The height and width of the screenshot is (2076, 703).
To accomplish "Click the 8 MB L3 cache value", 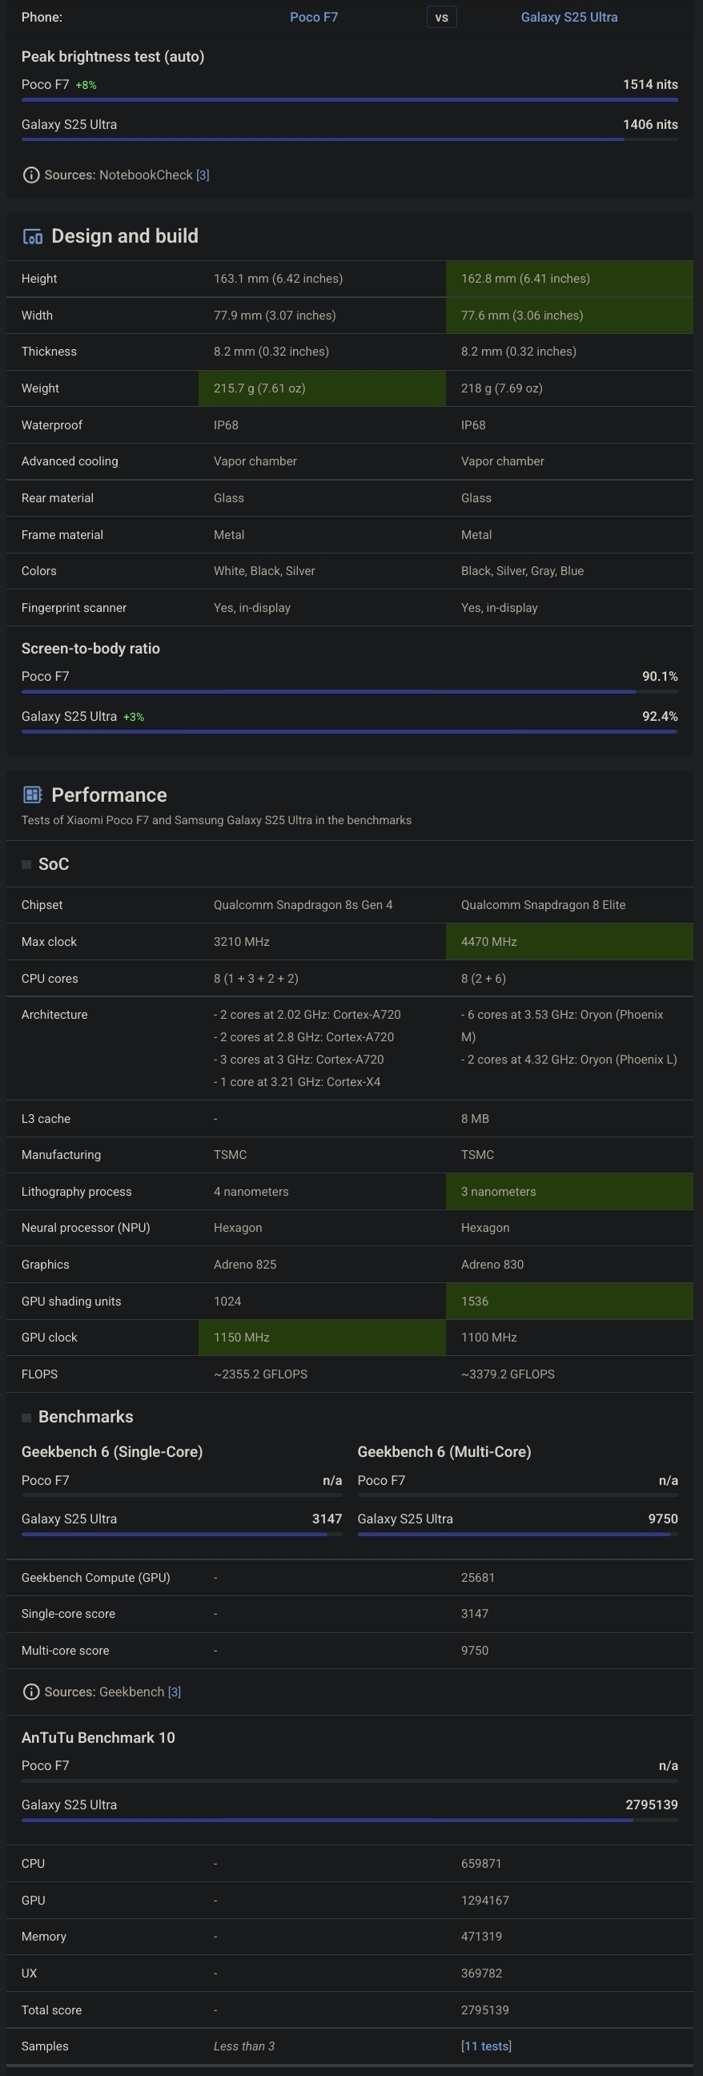I will point(475,1119).
